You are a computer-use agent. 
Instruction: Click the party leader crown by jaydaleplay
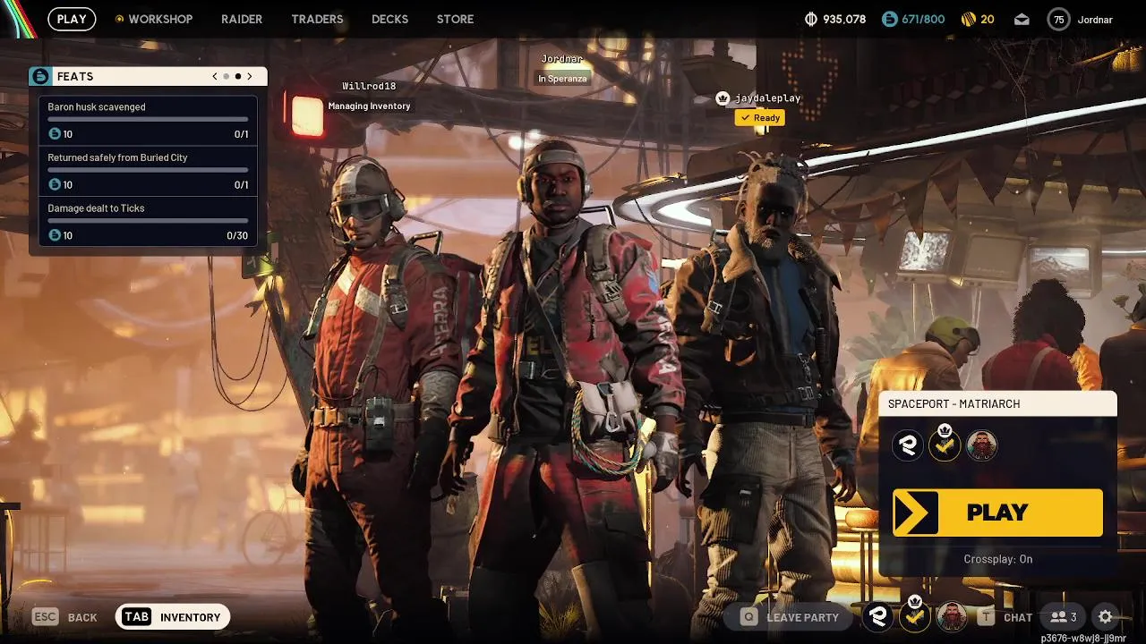[x=723, y=98]
